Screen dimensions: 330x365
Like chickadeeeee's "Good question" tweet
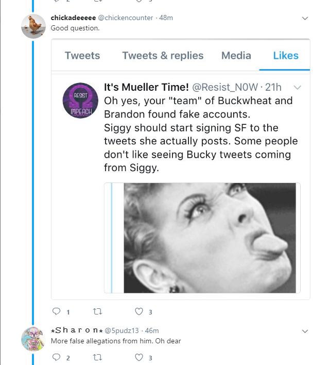coord(138,311)
